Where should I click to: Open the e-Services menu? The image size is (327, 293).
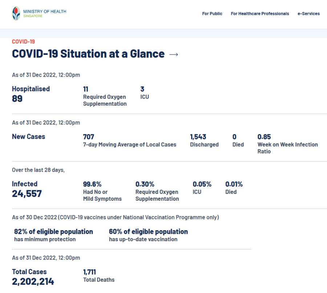click(x=308, y=14)
